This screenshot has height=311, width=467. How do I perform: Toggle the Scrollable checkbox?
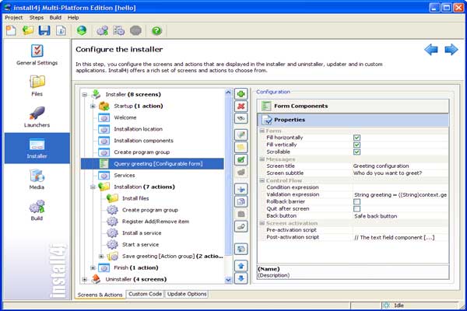click(356, 152)
